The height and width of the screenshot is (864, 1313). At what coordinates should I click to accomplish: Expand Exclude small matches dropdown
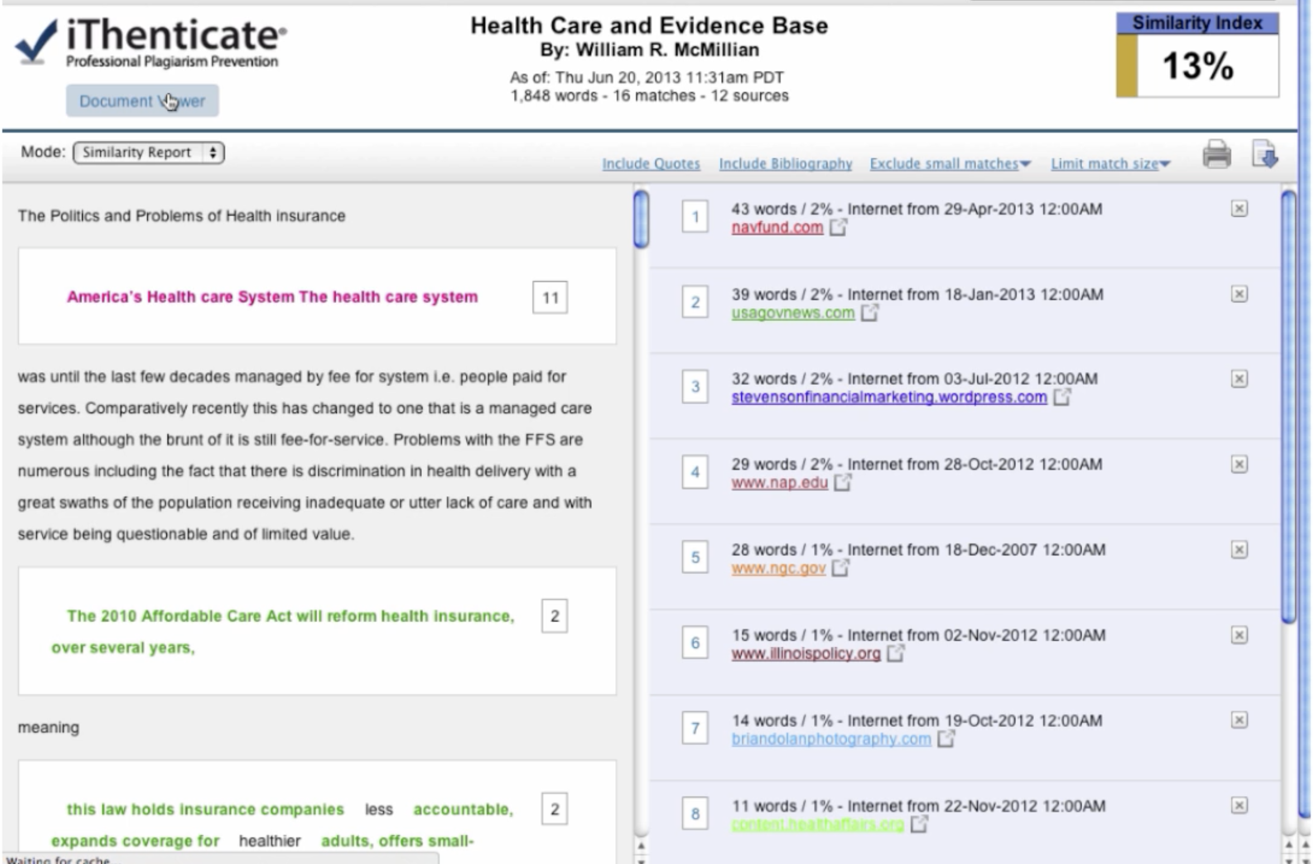[x=949, y=164]
